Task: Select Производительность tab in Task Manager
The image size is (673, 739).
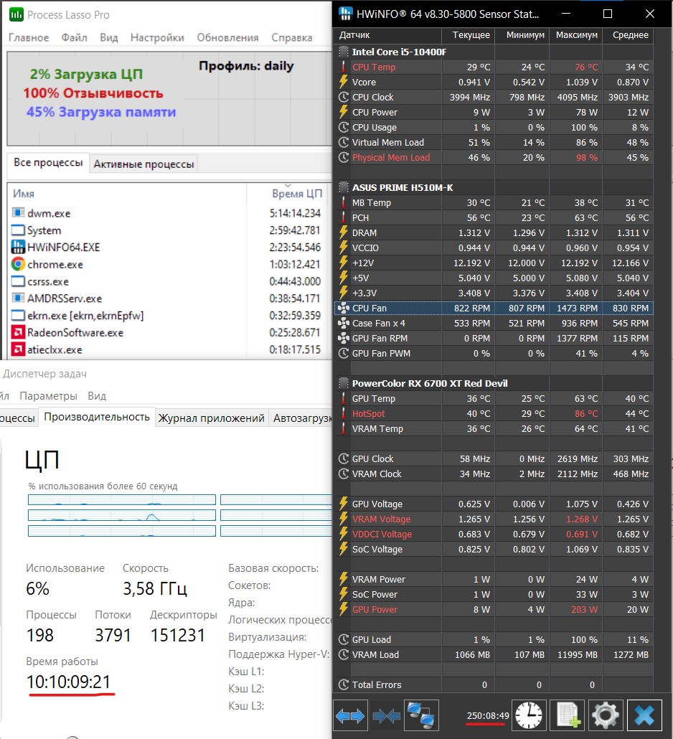Action: click(x=97, y=417)
